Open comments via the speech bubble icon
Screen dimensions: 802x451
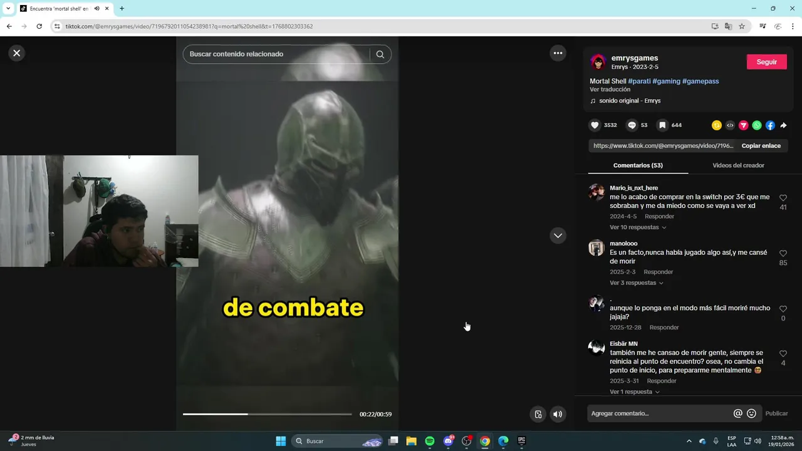click(x=632, y=125)
